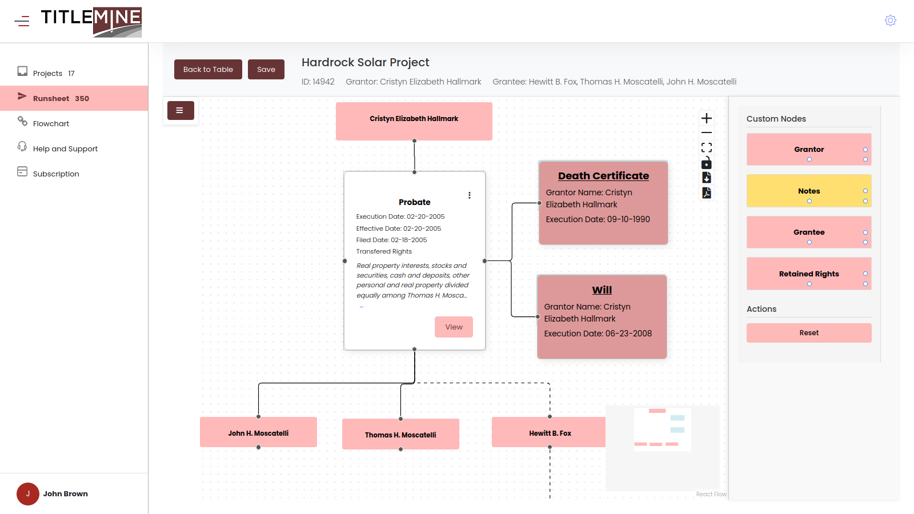Fit flowchart to view
The width and height of the screenshot is (914, 514).
(x=707, y=147)
